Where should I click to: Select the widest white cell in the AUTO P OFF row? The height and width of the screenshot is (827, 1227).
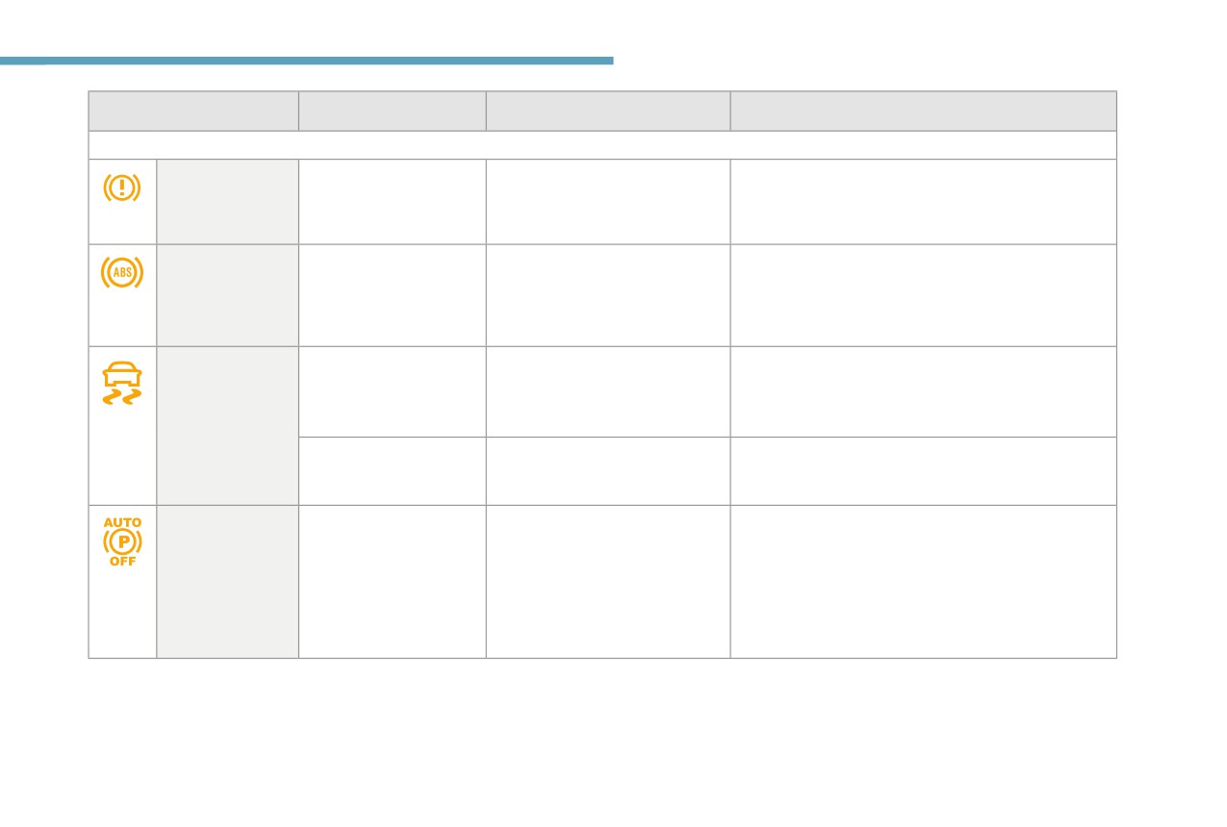pyautogui.click(x=923, y=582)
